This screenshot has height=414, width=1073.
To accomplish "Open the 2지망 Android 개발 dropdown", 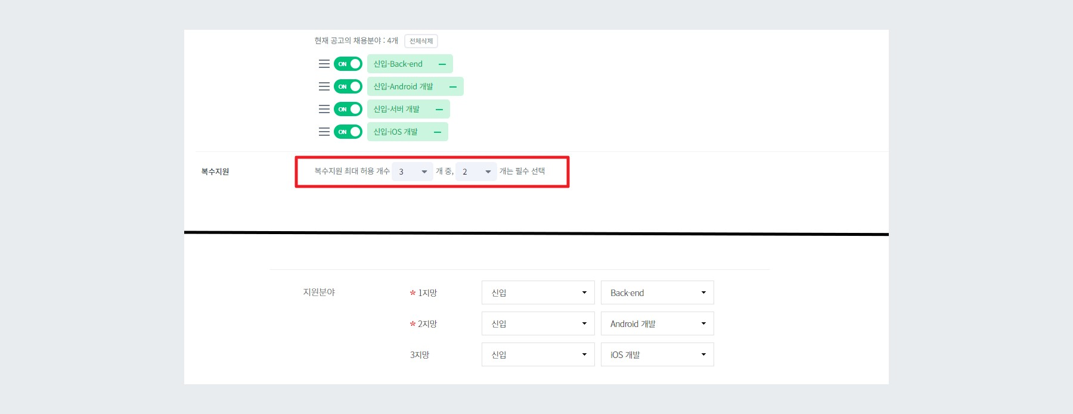I will [658, 323].
